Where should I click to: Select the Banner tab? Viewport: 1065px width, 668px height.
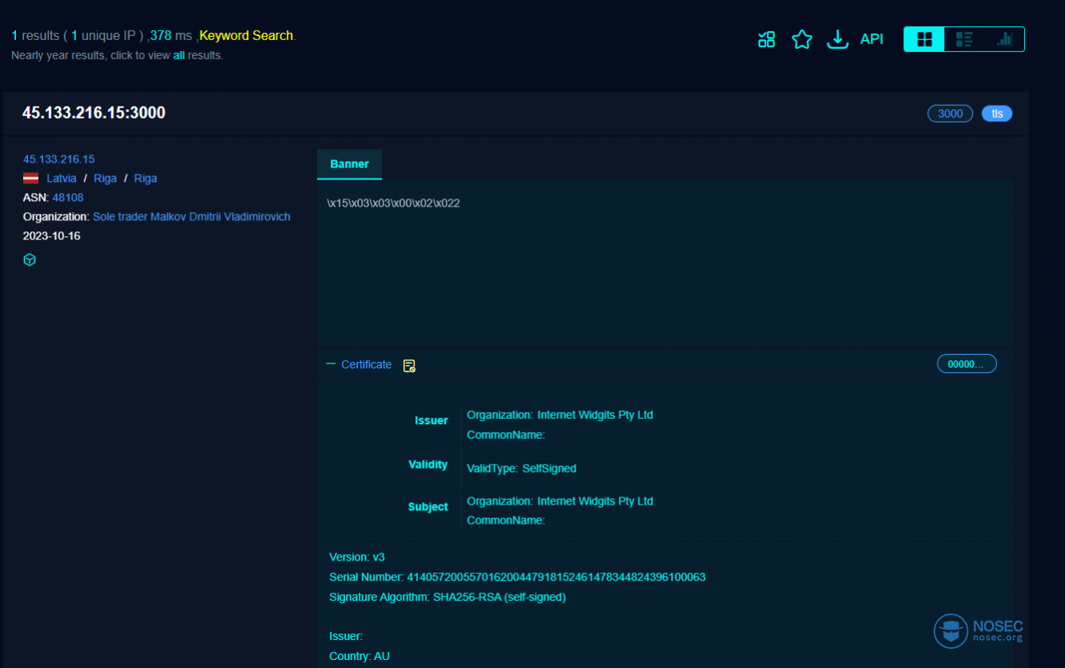tap(349, 164)
